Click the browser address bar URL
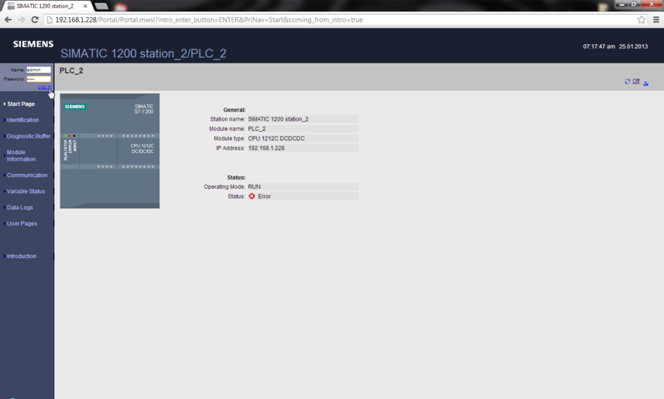The image size is (664, 399). [x=209, y=20]
